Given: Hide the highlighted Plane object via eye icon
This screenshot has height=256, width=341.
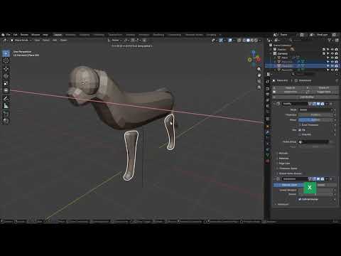Looking at the screenshot, I should point(332,66).
